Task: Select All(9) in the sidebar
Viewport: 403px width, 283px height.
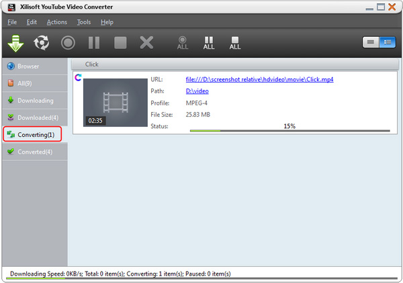Action: [35, 83]
